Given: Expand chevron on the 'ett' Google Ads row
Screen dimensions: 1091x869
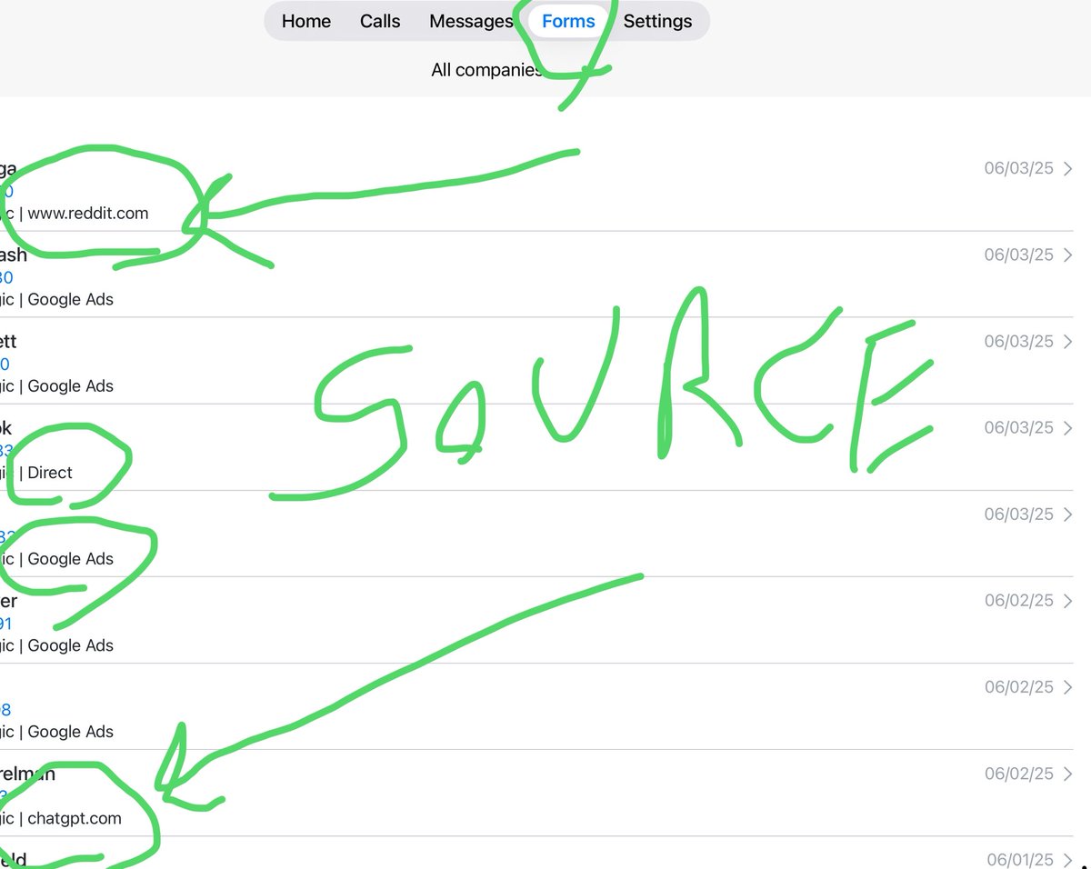Looking at the screenshot, I should coord(1068,342).
